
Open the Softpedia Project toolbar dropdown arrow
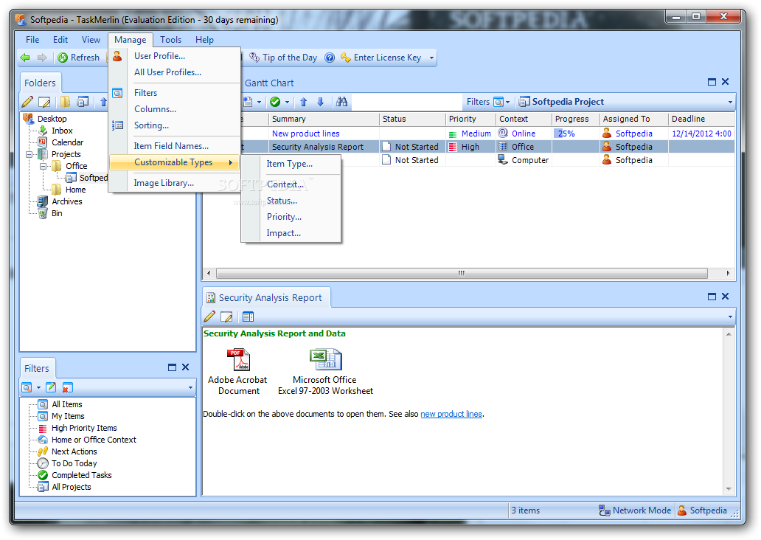coord(730,102)
